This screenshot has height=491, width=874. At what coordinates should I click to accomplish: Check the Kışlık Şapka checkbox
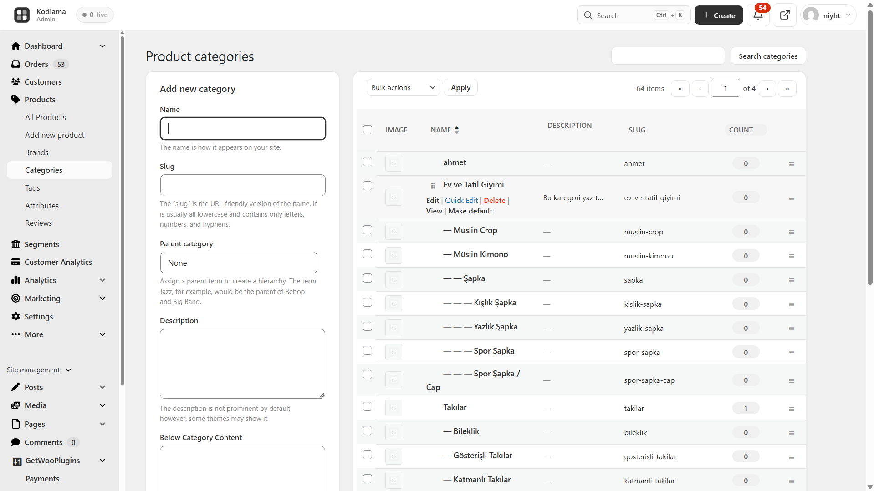368,302
